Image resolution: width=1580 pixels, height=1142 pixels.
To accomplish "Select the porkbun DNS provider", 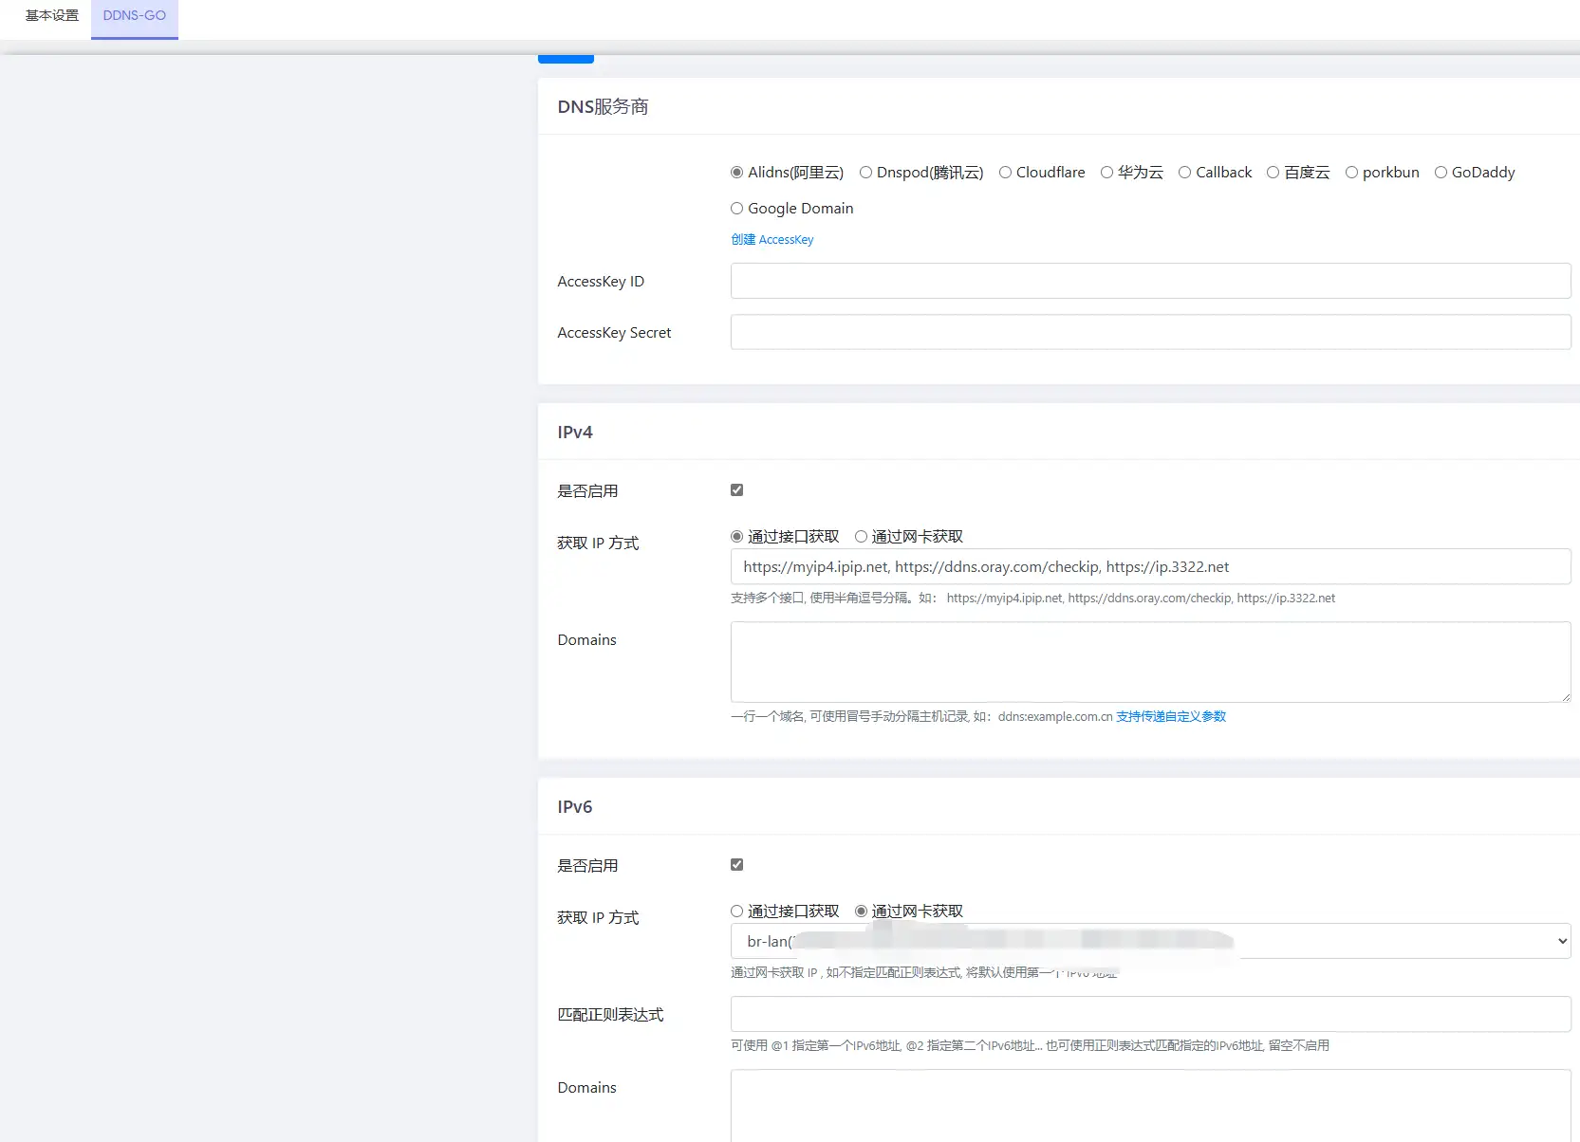I will (x=1351, y=172).
